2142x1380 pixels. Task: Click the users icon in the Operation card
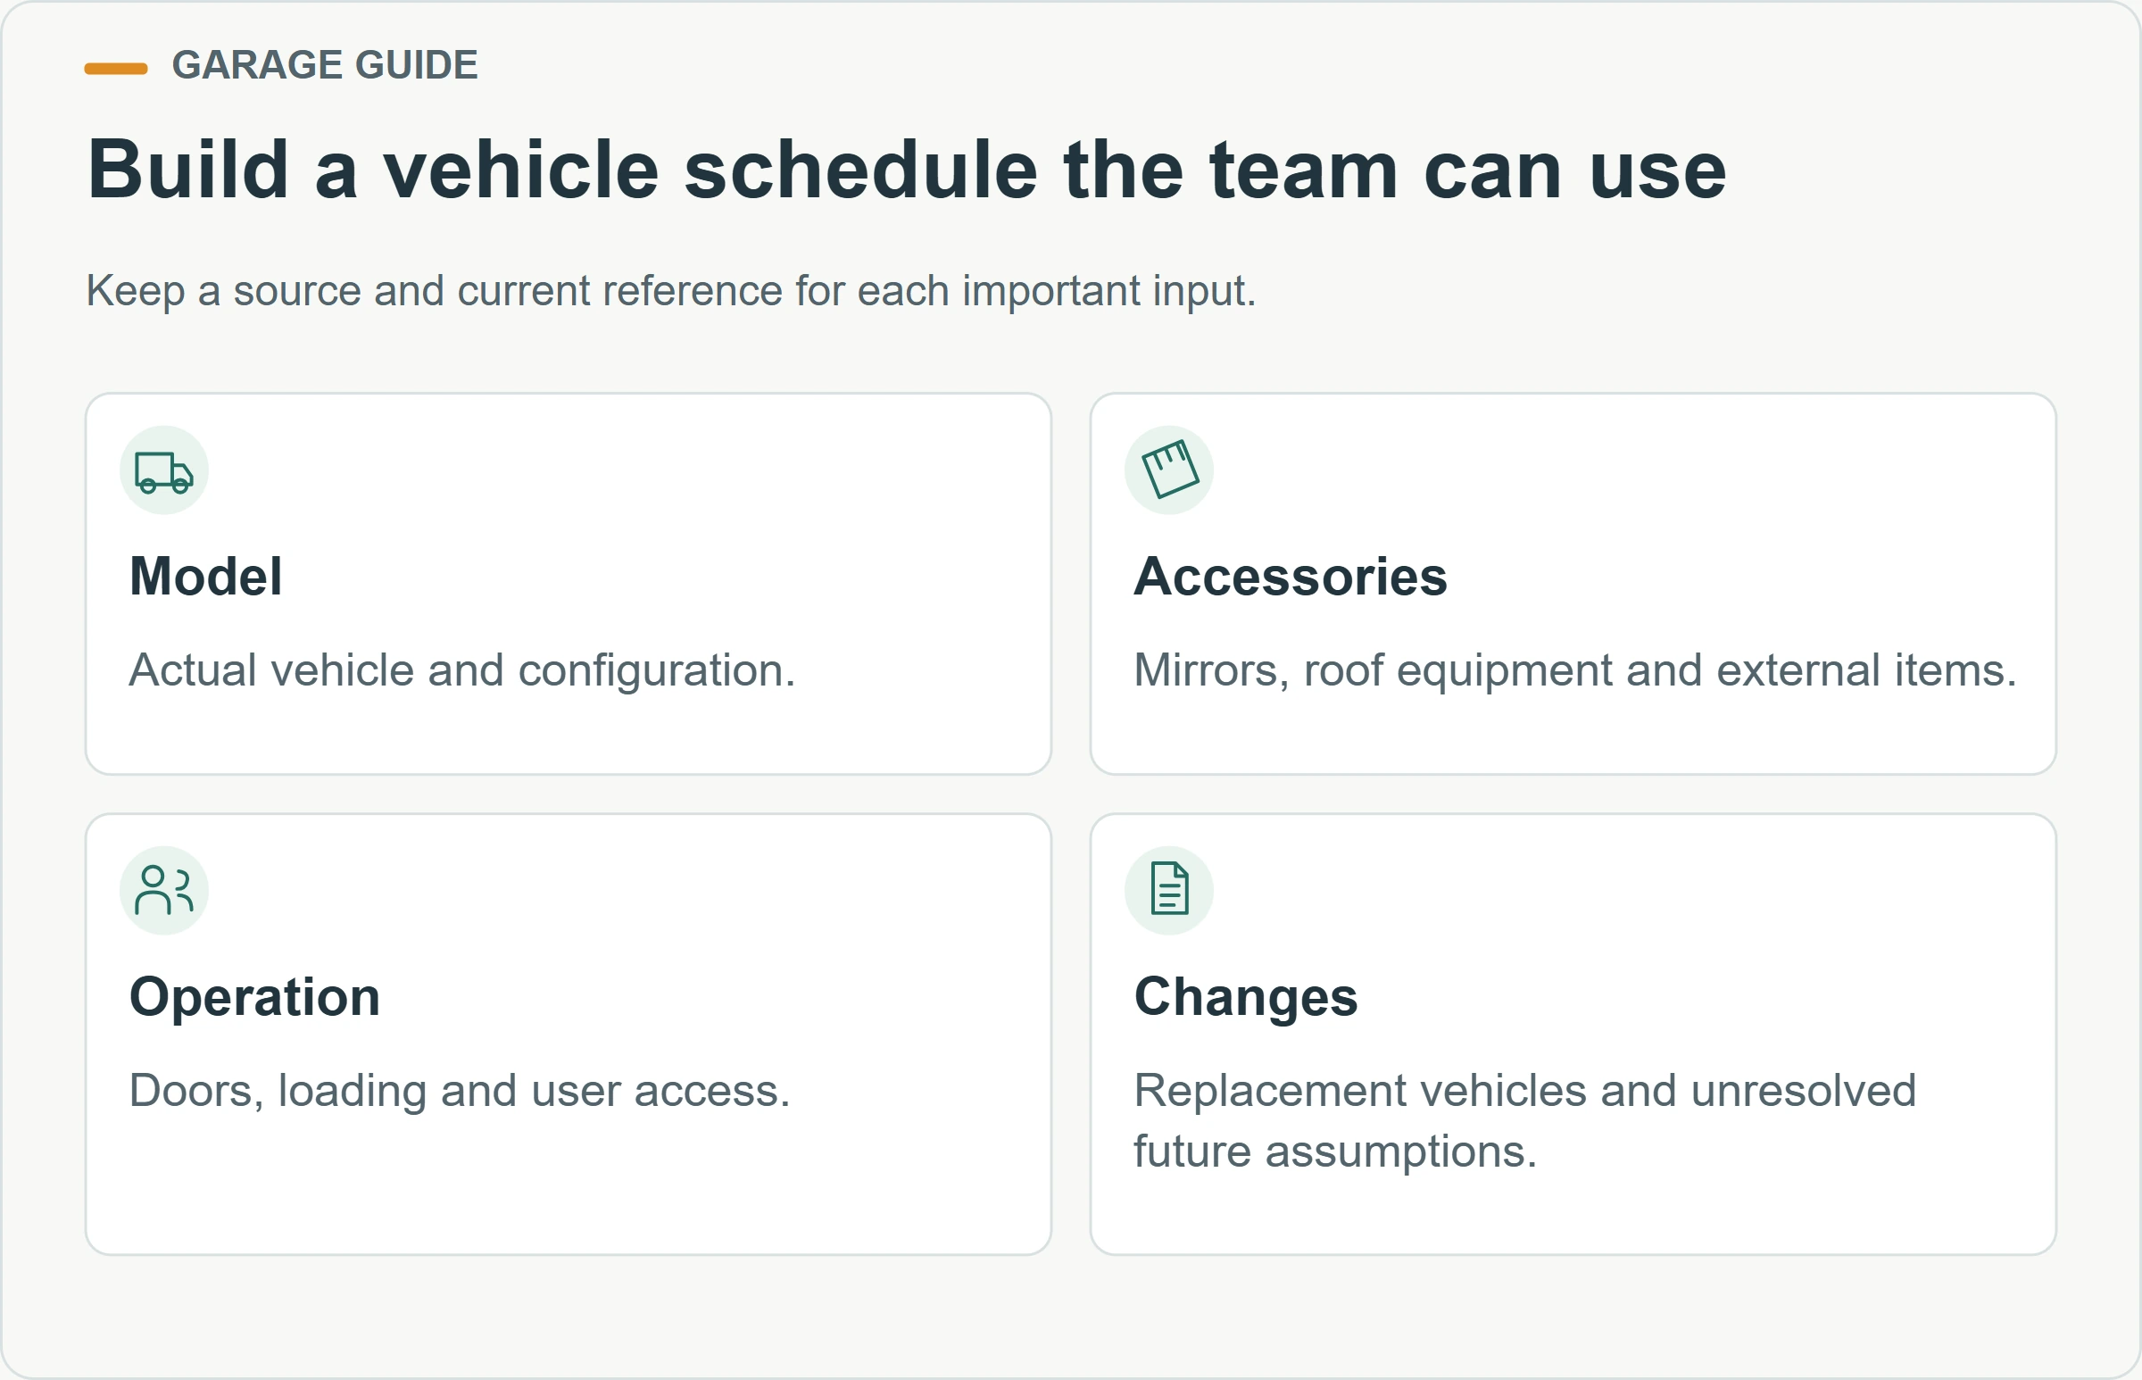(164, 891)
